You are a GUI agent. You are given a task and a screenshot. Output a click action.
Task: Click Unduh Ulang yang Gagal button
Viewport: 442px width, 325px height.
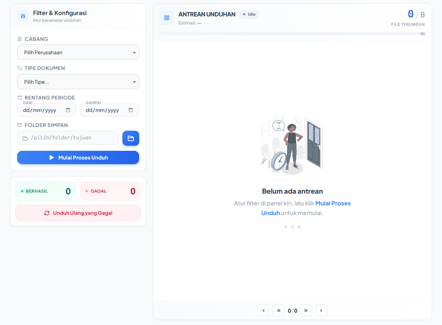78,213
